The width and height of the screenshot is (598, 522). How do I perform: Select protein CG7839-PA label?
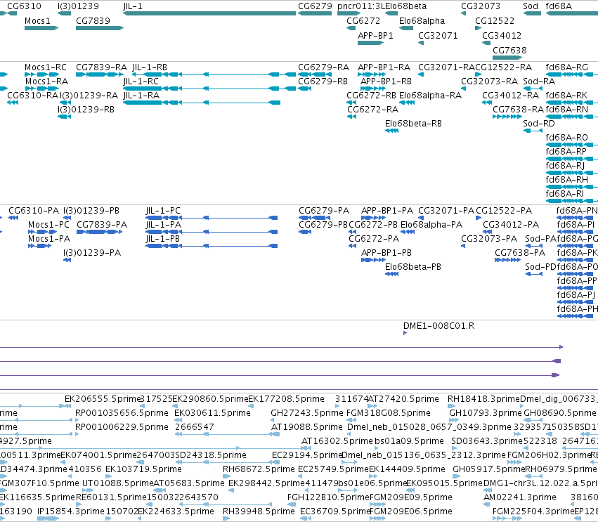[x=102, y=225]
